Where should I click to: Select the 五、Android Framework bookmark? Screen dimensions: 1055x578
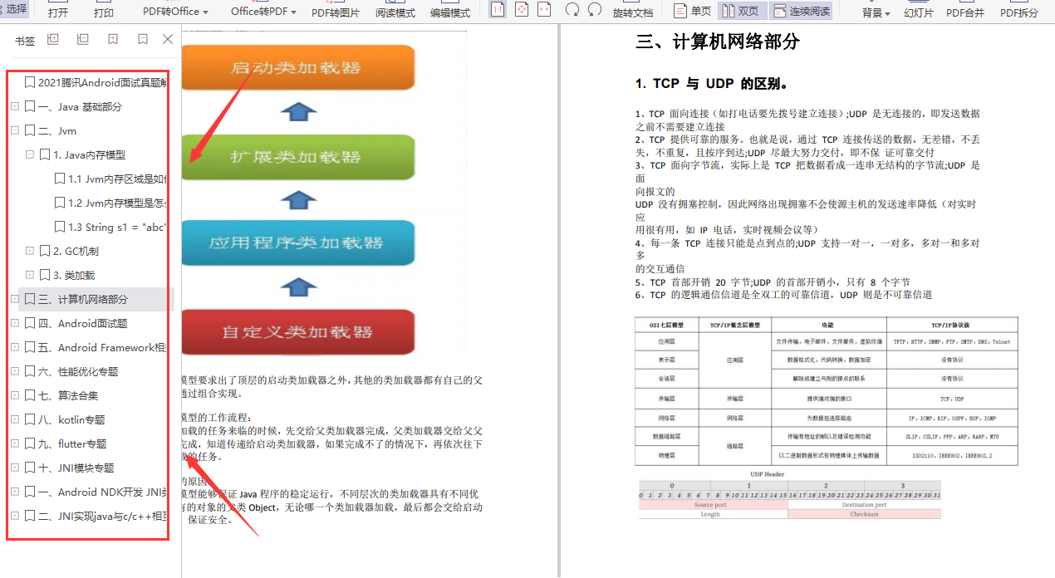[96, 347]
